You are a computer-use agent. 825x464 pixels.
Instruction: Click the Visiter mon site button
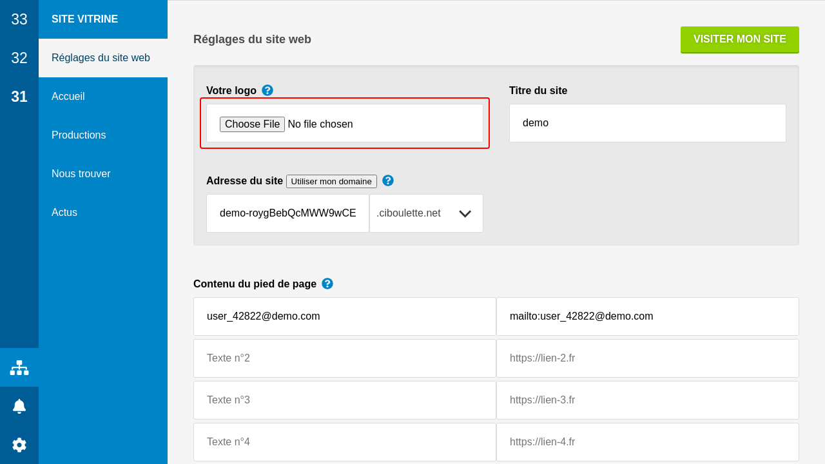[x=739, y=39]
